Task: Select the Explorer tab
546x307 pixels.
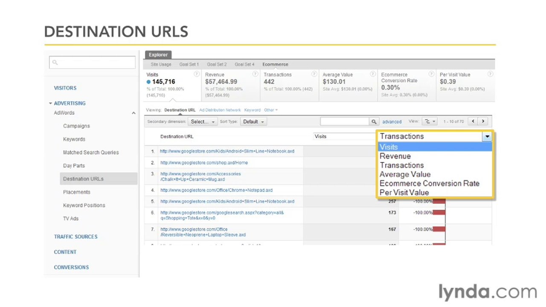Action: pyautogui.click(x=158, y=55)
